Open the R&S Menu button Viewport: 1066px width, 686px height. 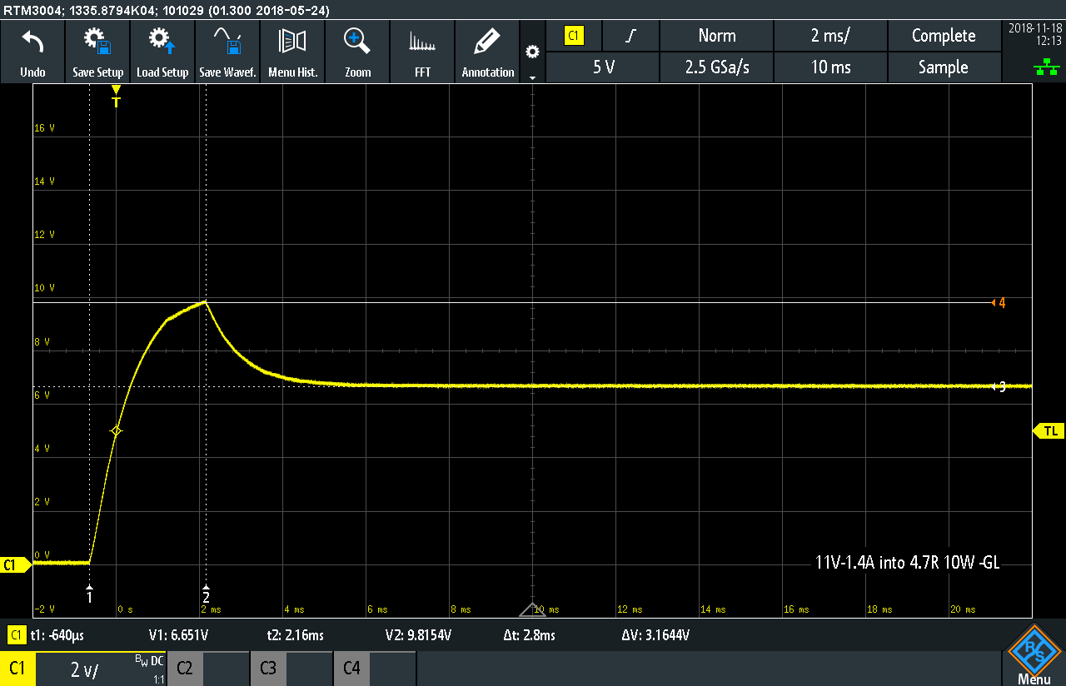pos(1034,654)
